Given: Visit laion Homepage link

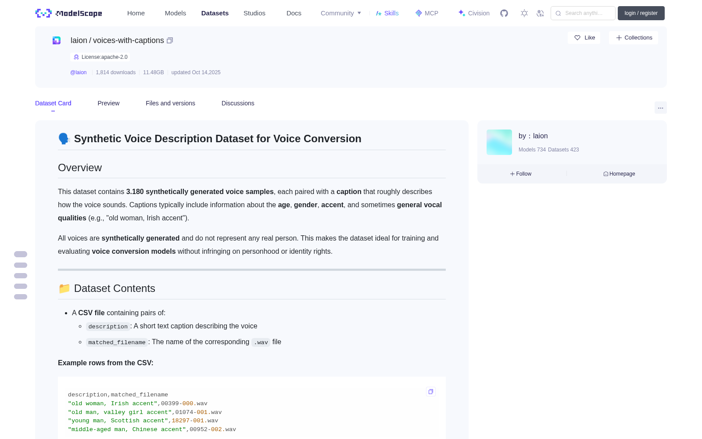Looking at the screenshot, I should (619, 174).
